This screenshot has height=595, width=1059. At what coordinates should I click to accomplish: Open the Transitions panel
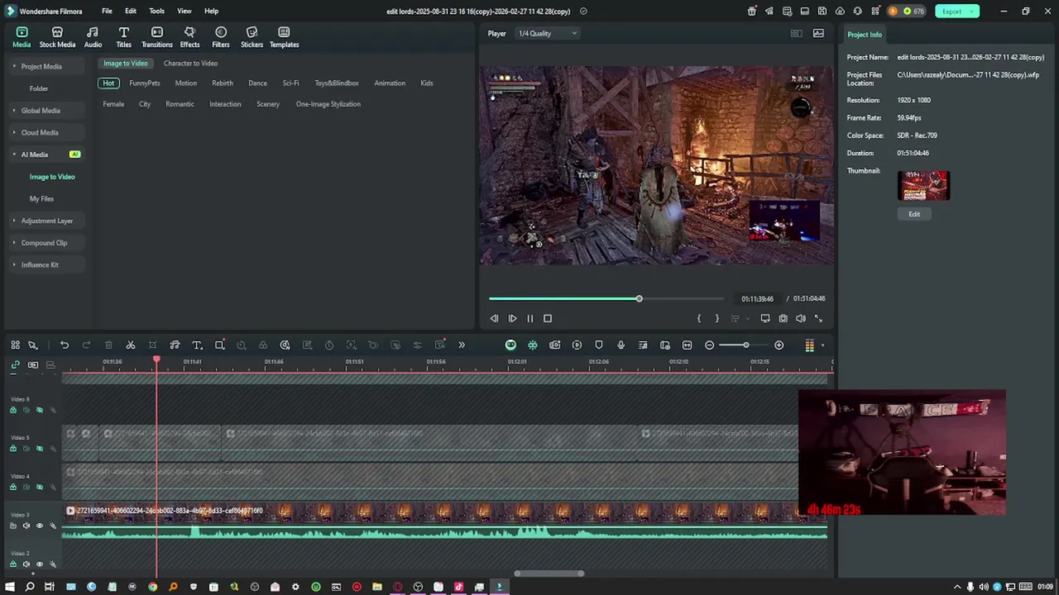pyautogui.click(x=156, y=37)
